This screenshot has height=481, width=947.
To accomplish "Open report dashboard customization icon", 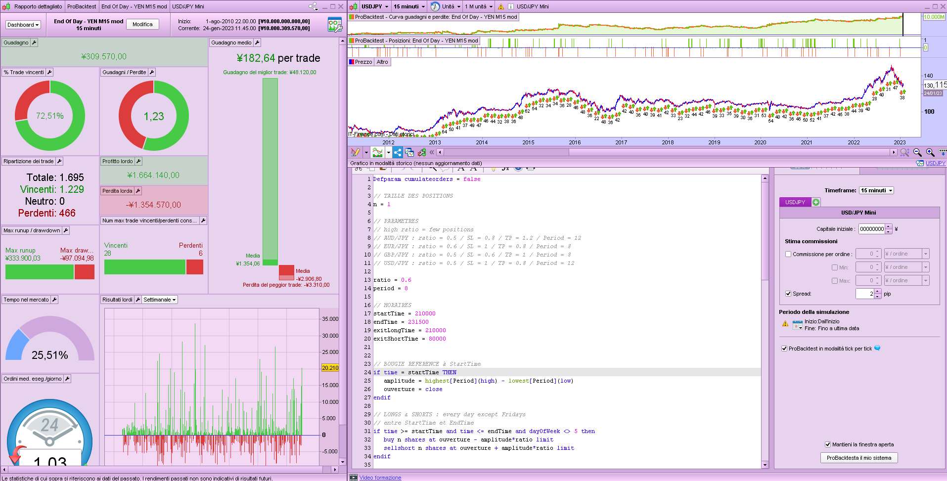I will (x=335, y=25).
